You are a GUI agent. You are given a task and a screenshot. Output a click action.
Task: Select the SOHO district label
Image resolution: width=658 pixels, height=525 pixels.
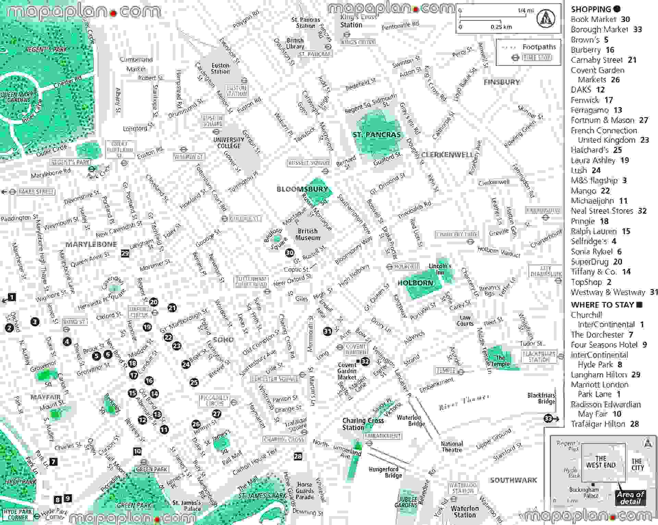[223, 340]
